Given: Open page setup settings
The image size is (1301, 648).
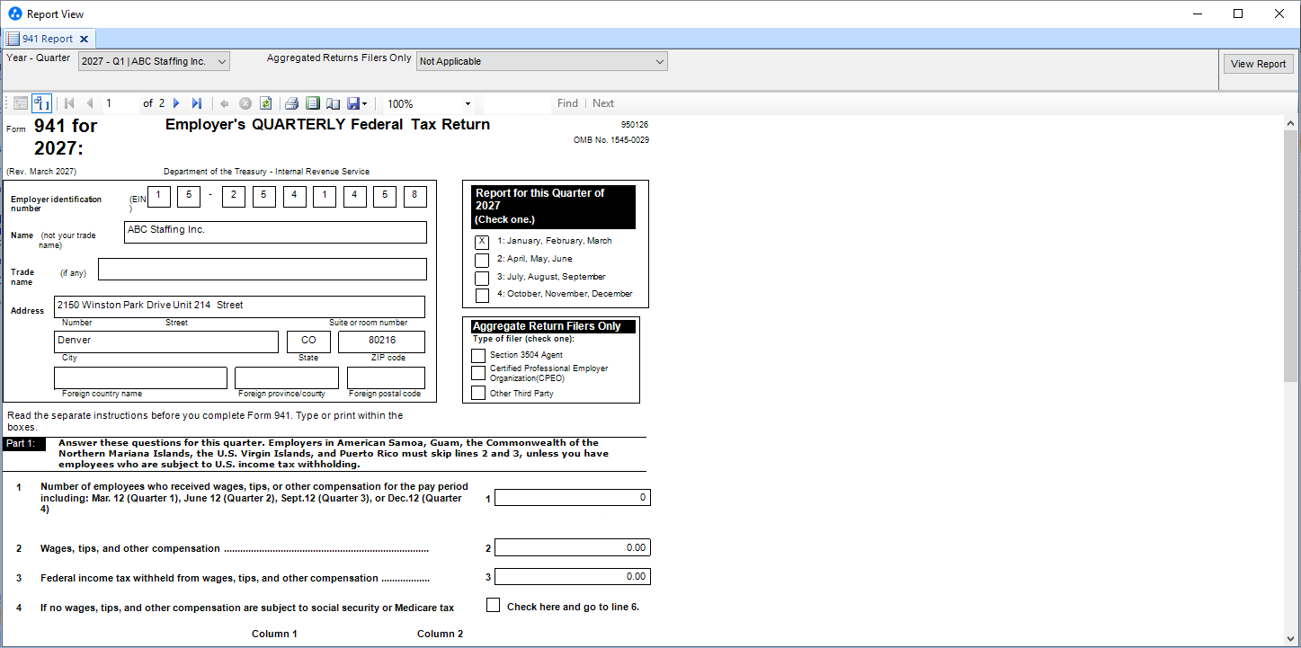Looking at the screenshot, I should click(333, 103).
